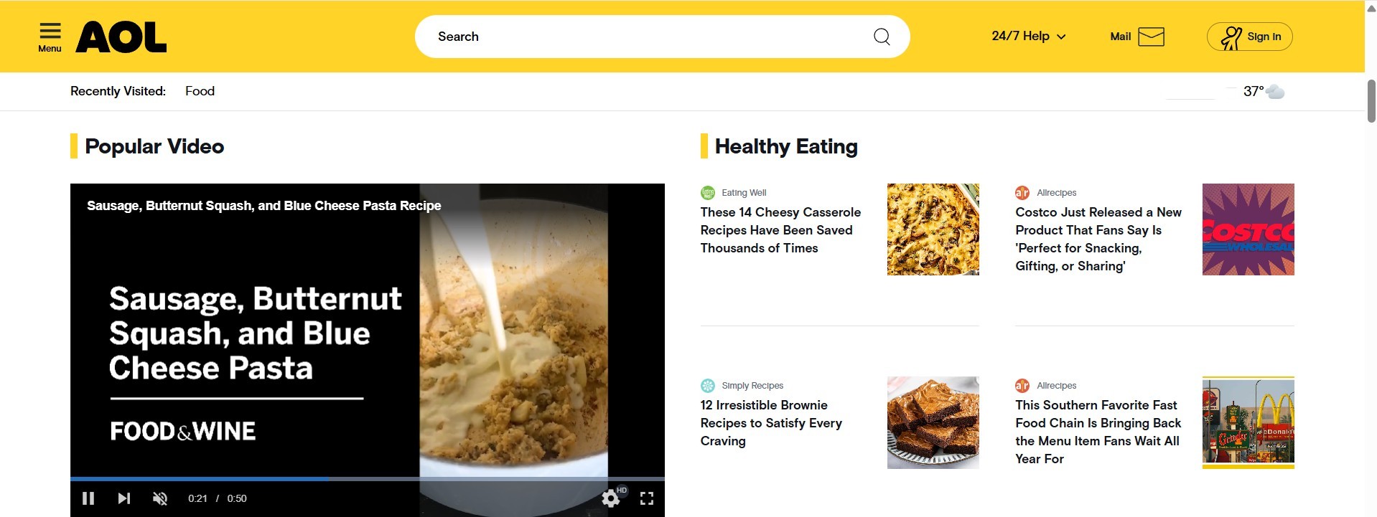This screenshot has width=1377, height=517.
Task: Click the search magnifier icon
Action: click(882, 37)
